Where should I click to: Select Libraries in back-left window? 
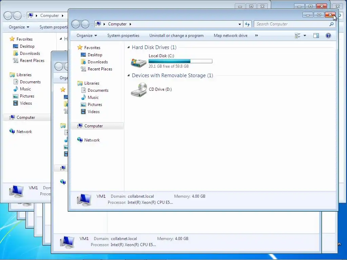(x=24, y=75)
